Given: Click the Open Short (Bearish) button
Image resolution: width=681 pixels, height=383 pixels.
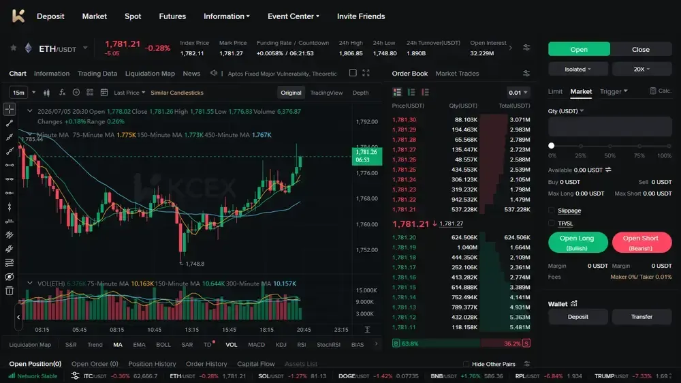Looking at the screenshot, I should [x=642, y=243].
